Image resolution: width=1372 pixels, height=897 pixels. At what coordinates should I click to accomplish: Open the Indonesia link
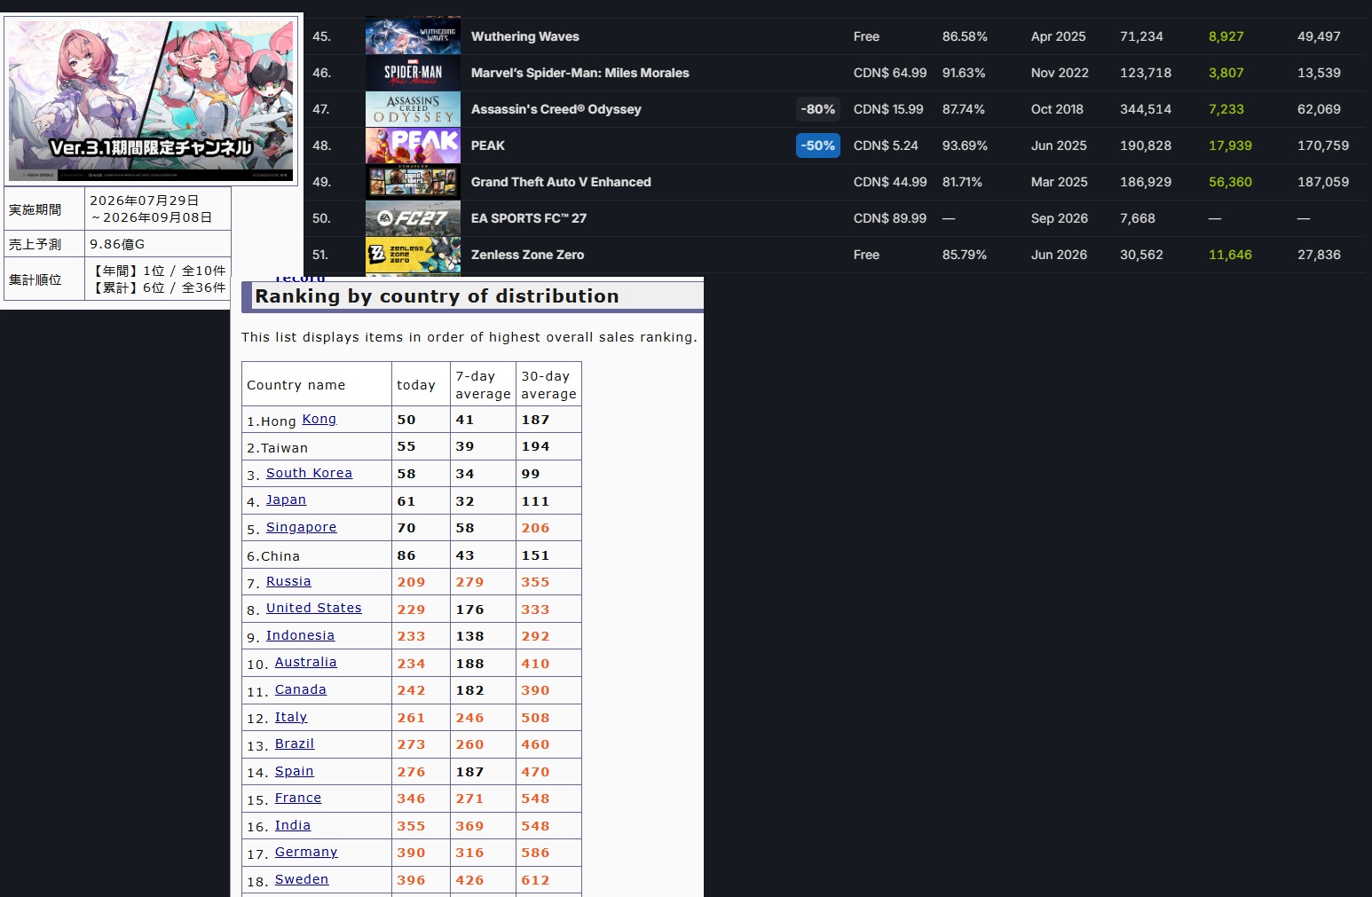(300, 635)
